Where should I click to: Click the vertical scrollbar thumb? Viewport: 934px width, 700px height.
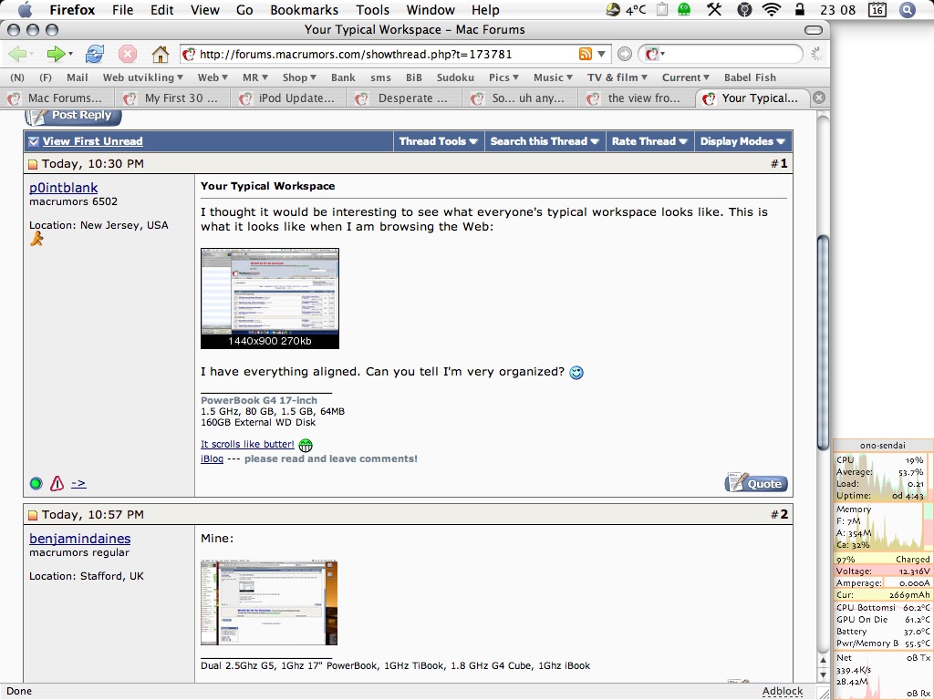[x=823, y=343]
